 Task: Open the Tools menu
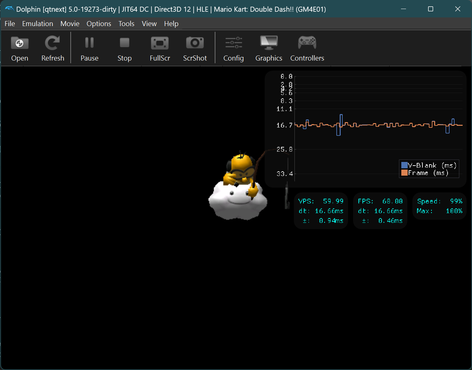126,24
